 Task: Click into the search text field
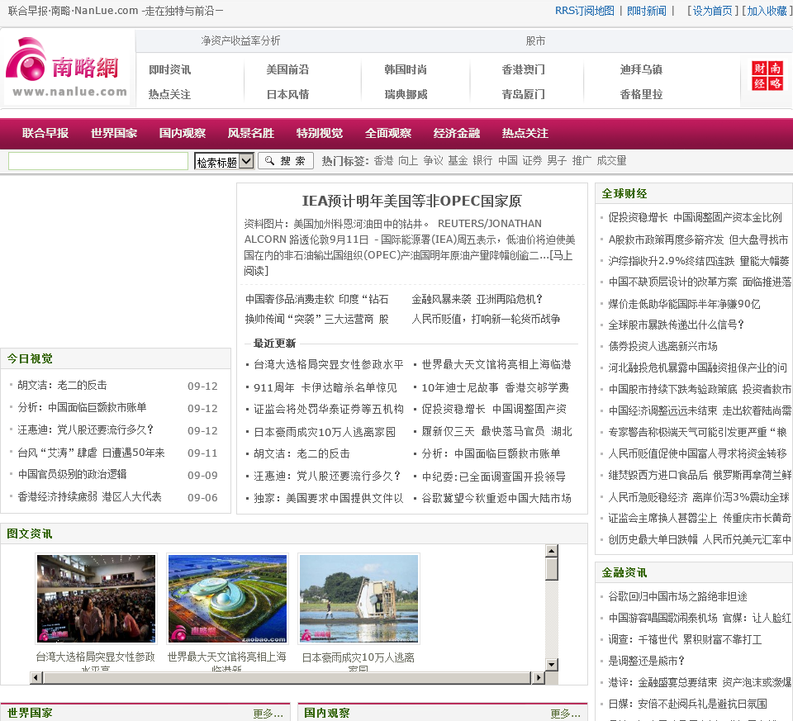[x=98, y=161]
